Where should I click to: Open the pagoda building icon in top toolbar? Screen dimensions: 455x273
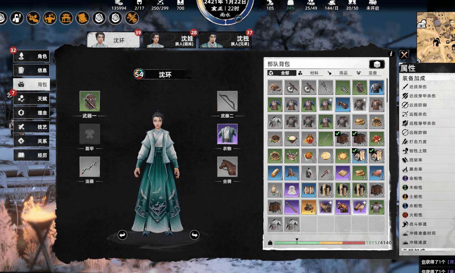66,18
